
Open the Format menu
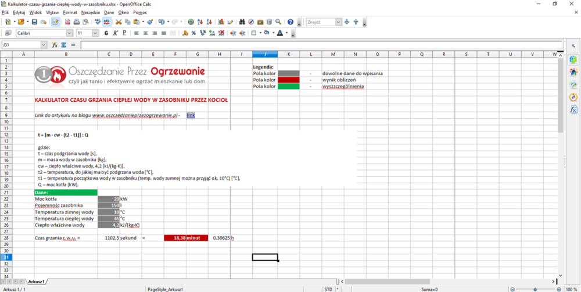coord(70,12)
